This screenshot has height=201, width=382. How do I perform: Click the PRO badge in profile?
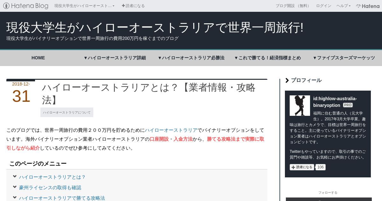click(348, 105)
